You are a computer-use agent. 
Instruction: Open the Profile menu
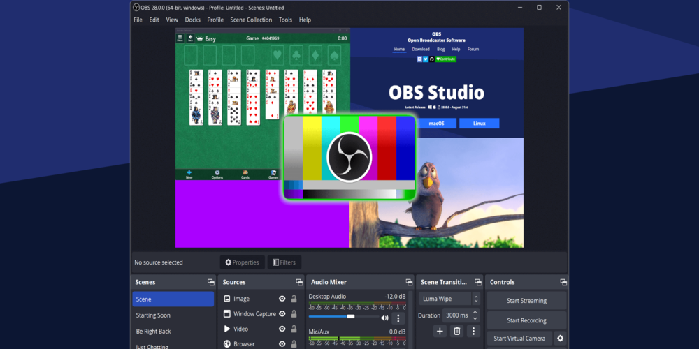[215, 20]
